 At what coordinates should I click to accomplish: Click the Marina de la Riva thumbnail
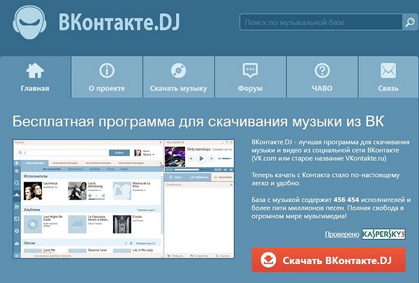(122, 191)
